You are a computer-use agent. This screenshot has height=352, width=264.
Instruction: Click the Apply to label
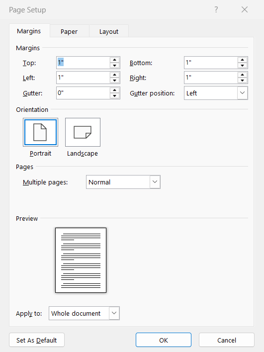(29, 314)
